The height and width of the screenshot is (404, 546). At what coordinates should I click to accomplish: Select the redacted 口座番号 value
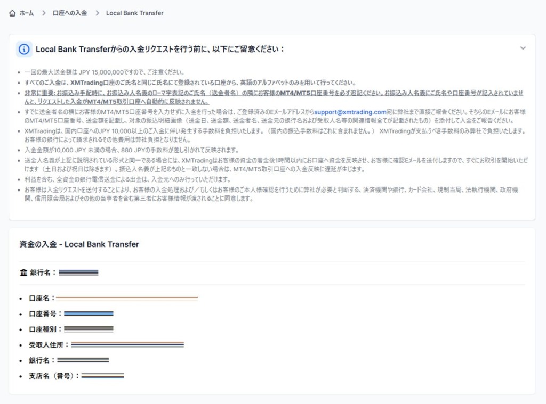89,314
